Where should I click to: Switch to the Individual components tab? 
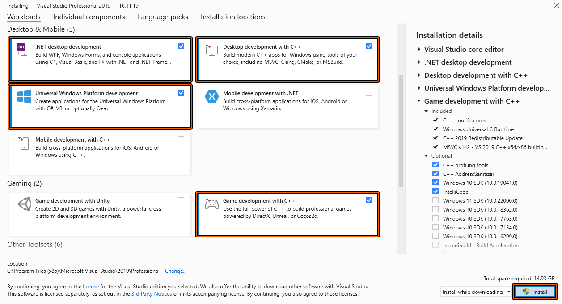click(89, 17)
